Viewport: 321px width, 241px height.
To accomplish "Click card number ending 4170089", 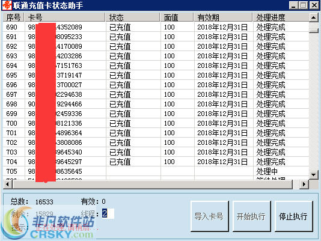I will coord(55,46).
